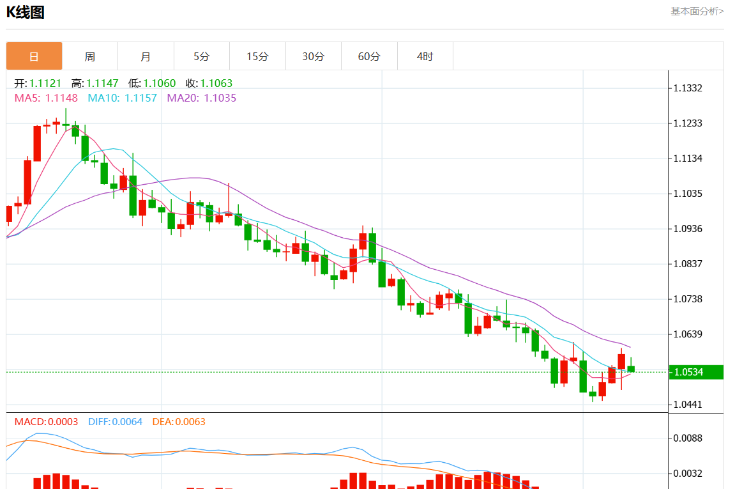
Task: Click the 1.0936 price axis label
Action: pos(688,229)
